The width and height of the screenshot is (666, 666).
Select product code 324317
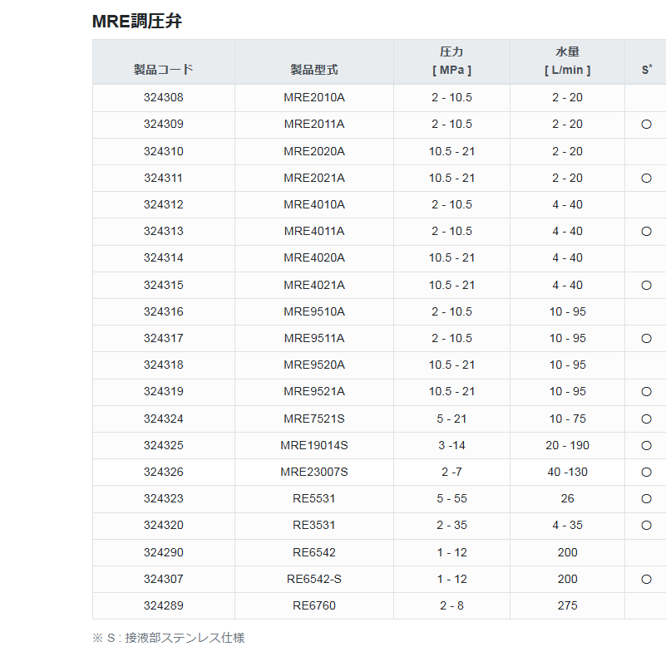[163, 339]
